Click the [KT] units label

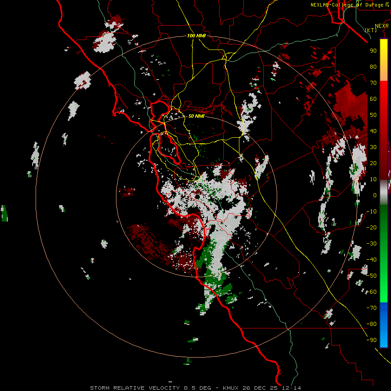(x=371, y=30)
